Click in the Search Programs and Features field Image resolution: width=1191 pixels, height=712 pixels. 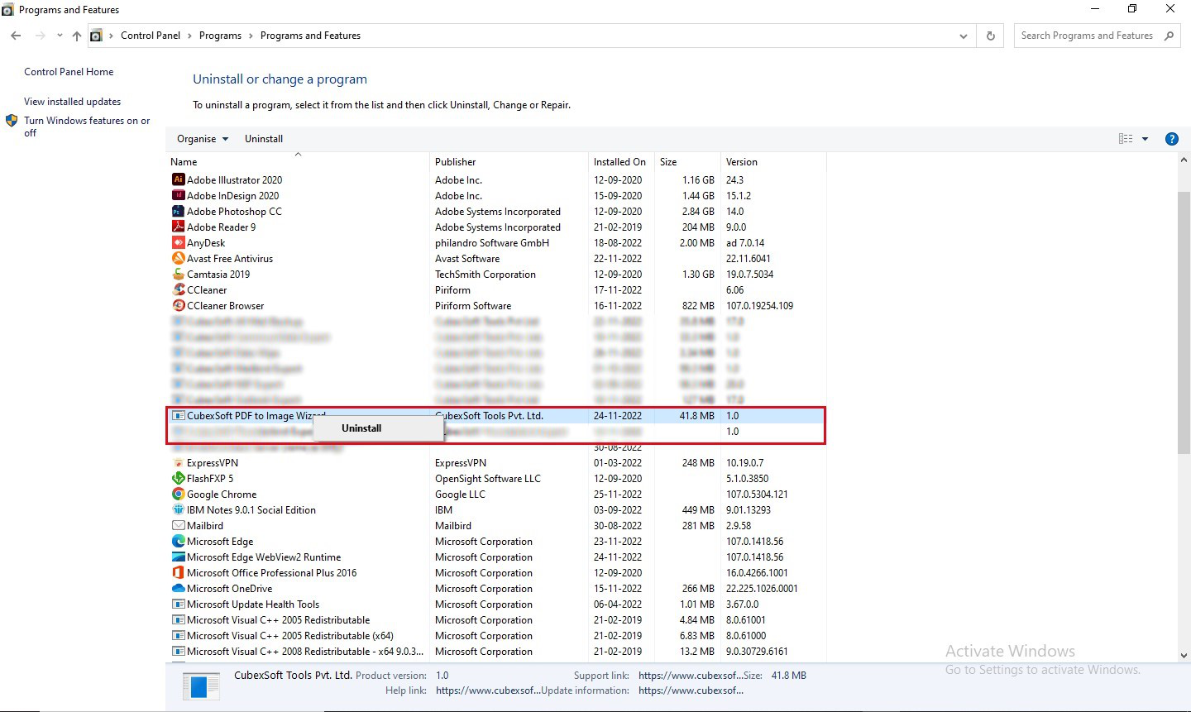tap(1086, 36)
